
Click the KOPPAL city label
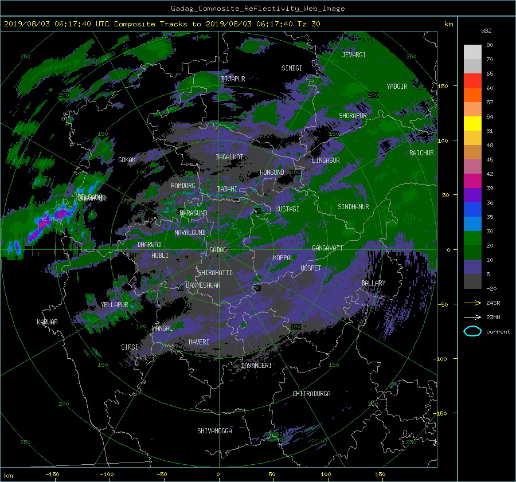[283, 258]
